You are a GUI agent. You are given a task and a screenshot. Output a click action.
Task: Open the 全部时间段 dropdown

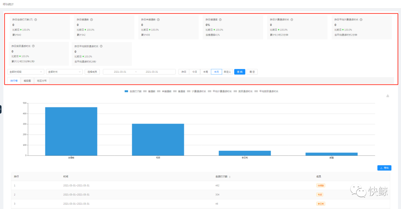click(26, 72)
